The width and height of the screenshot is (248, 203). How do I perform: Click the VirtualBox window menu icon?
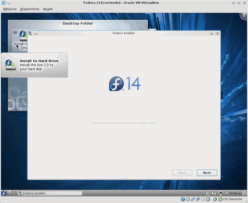pos(3,3)
